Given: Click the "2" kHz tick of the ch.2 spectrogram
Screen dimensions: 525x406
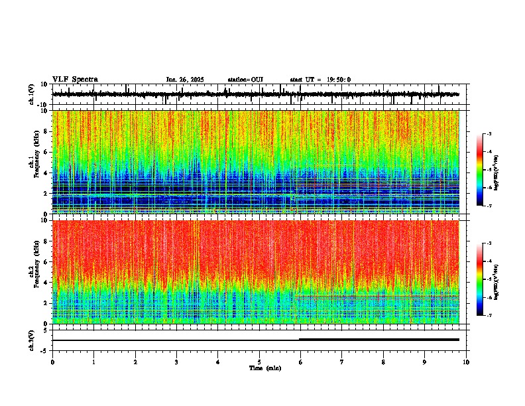Looking at the screenshot, I should pos(46,303).
